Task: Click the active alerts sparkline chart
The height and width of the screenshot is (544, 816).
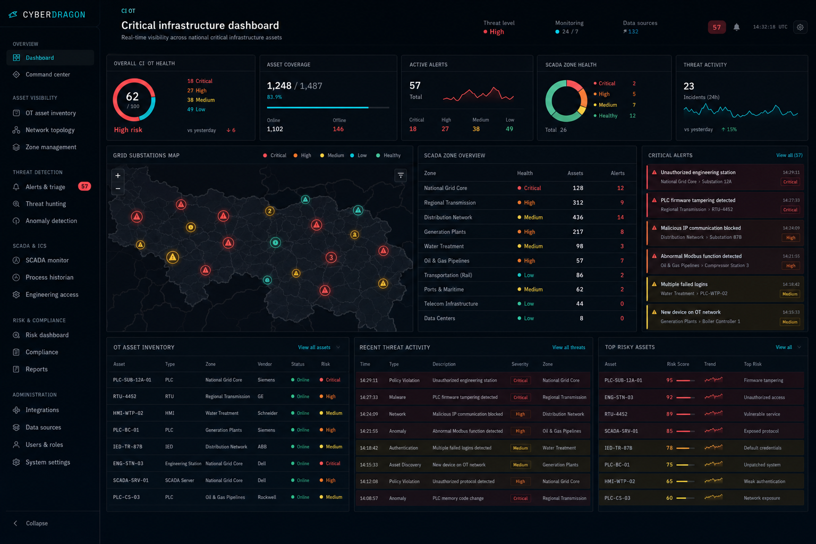Action: (x=478, y=95)
